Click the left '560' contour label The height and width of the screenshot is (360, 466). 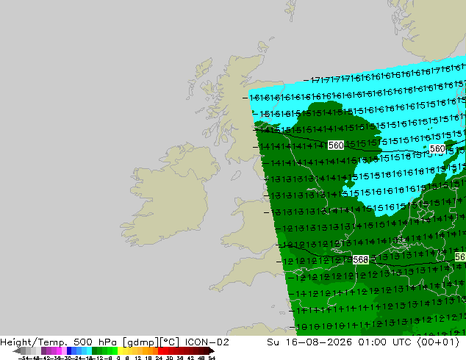coord(336,145)
